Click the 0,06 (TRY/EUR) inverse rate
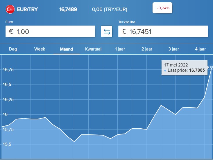 [x=110, y=9]
